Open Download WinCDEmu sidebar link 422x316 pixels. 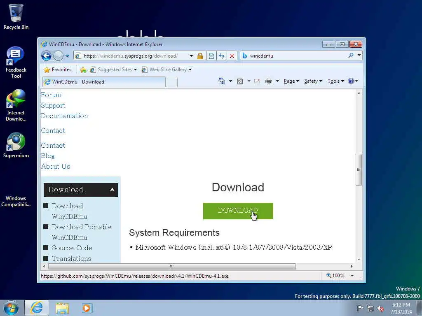pos(69,211)
